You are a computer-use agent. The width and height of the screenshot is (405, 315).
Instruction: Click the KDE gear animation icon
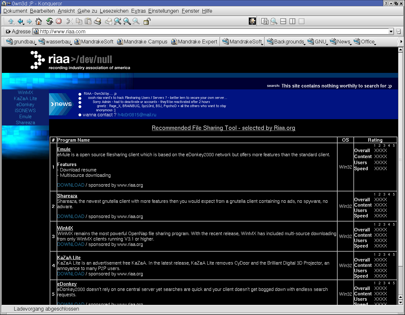(252, 21)
